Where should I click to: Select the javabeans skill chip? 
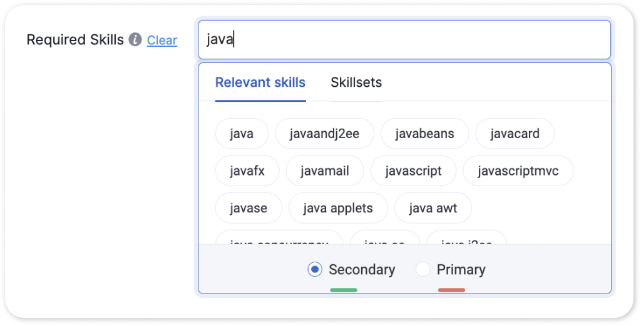425,134
